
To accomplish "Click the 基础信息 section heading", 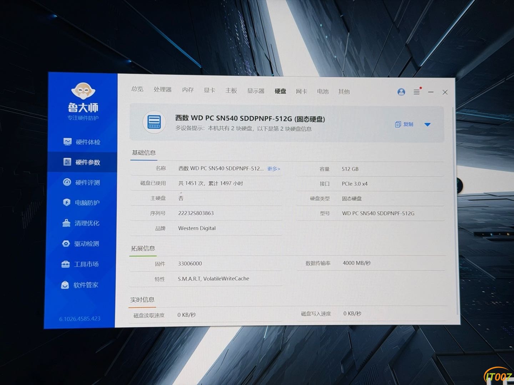I will (x=144, y=153).
